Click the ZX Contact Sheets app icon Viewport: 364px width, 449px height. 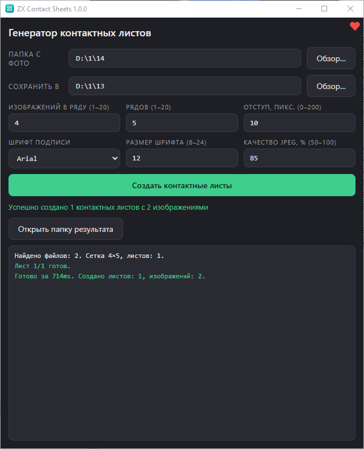coord(10,9)
